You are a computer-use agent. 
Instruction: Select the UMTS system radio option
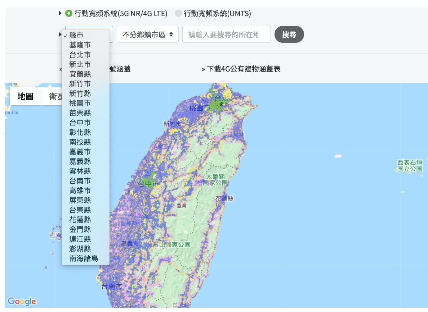178,13
